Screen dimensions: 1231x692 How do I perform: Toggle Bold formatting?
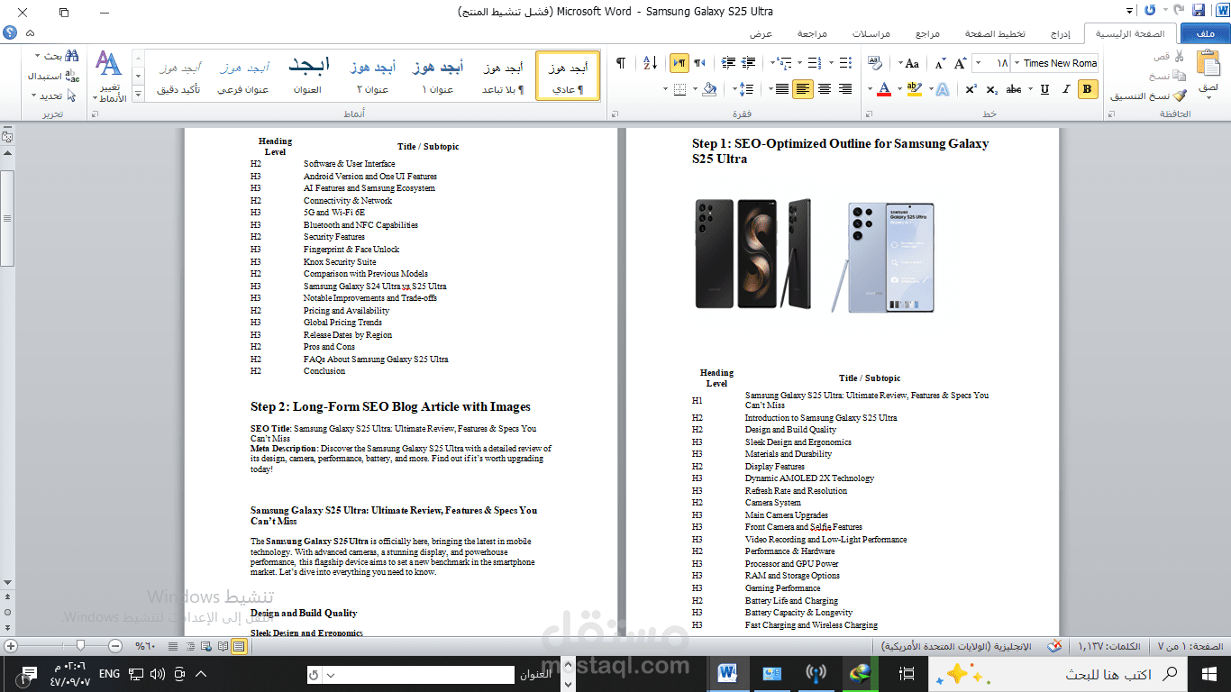(1088, 89)
